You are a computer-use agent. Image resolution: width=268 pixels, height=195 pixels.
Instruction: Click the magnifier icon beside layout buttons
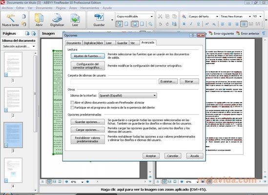click(150, 24)
